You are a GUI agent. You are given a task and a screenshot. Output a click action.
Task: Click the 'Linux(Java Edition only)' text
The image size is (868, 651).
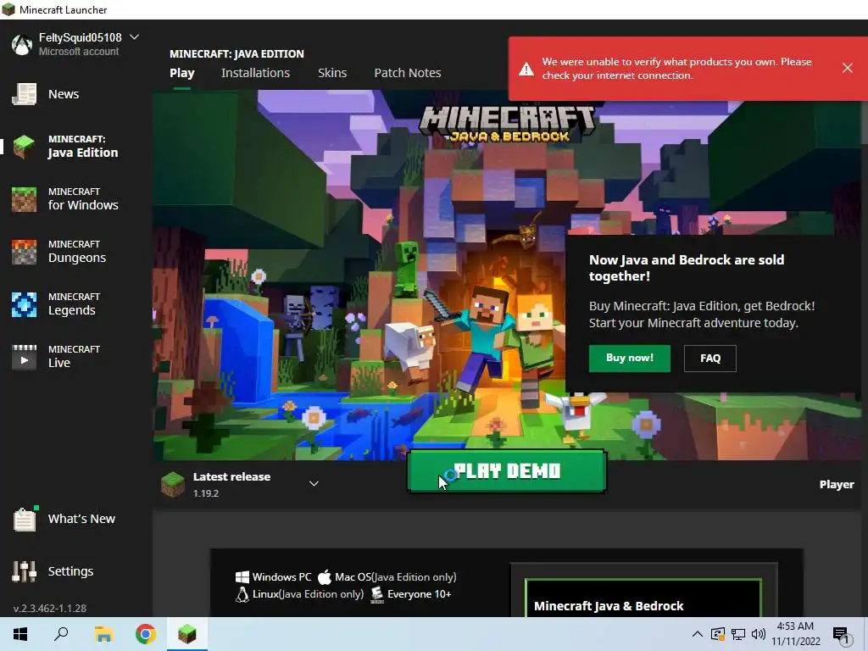coord(308,594)
